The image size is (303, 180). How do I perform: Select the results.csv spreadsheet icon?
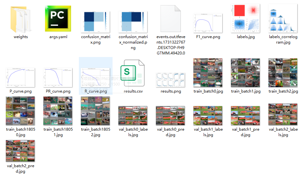click(x=132, y=73)
